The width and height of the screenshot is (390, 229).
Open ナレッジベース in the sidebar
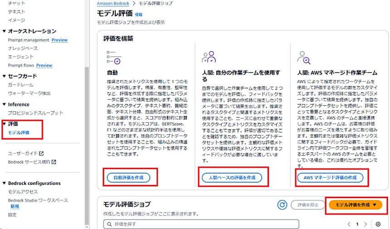pyautogui.click(x=23, y=48)
